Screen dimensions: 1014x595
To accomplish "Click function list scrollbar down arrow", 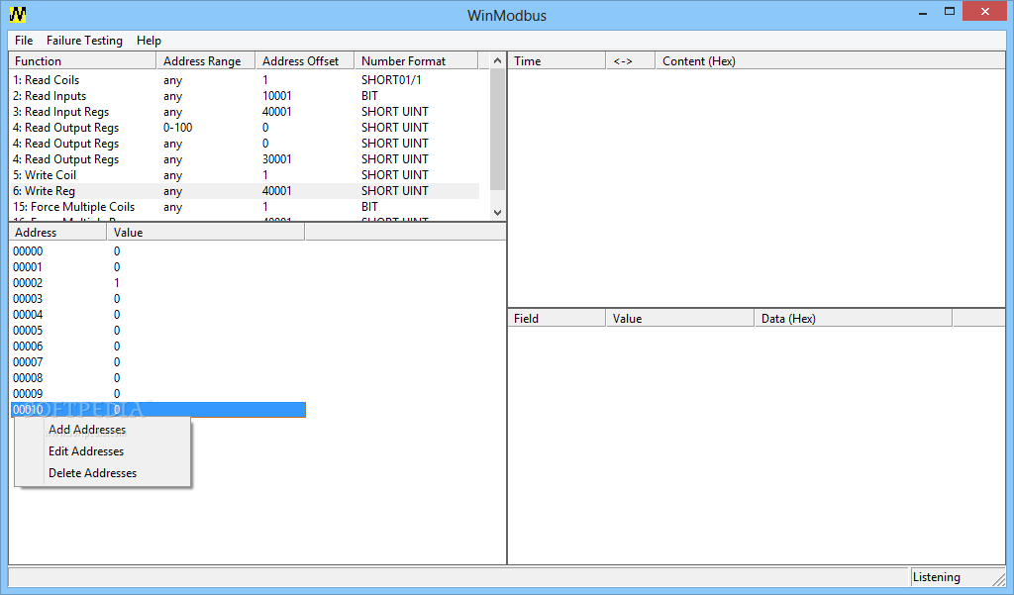I will (497, 212).
